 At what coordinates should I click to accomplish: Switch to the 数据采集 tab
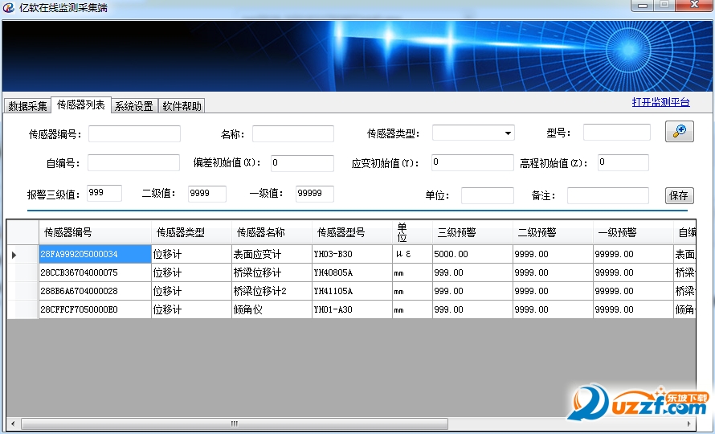pos(27,106)
